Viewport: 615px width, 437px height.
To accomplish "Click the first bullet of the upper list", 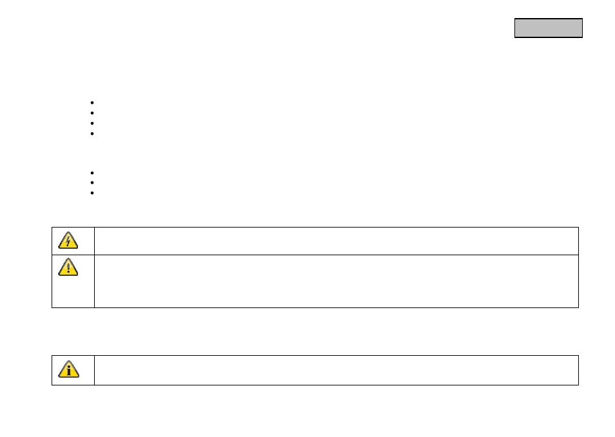I will pyautogui.click(x=92, y=102).
